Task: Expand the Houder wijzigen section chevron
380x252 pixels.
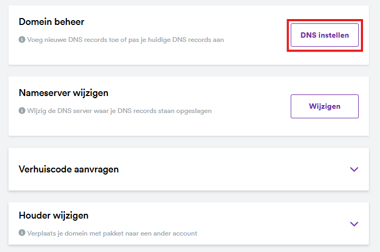Action: (354, 223)
